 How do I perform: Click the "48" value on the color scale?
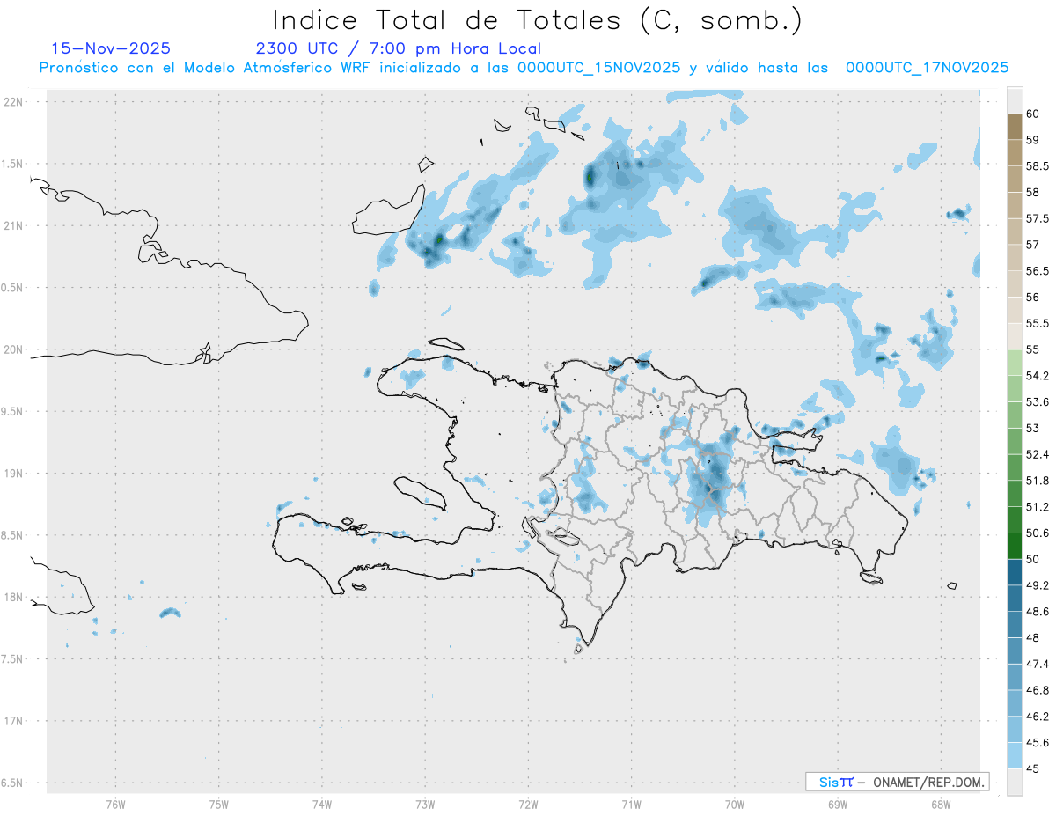(1032, 637)
